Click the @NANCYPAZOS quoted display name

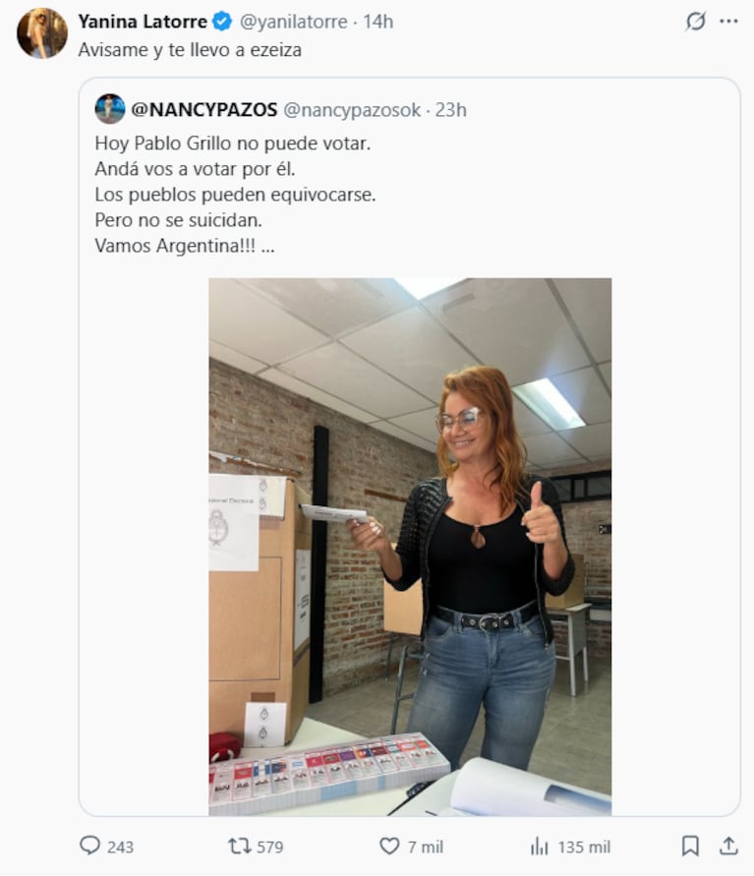[x=203, y=109]
